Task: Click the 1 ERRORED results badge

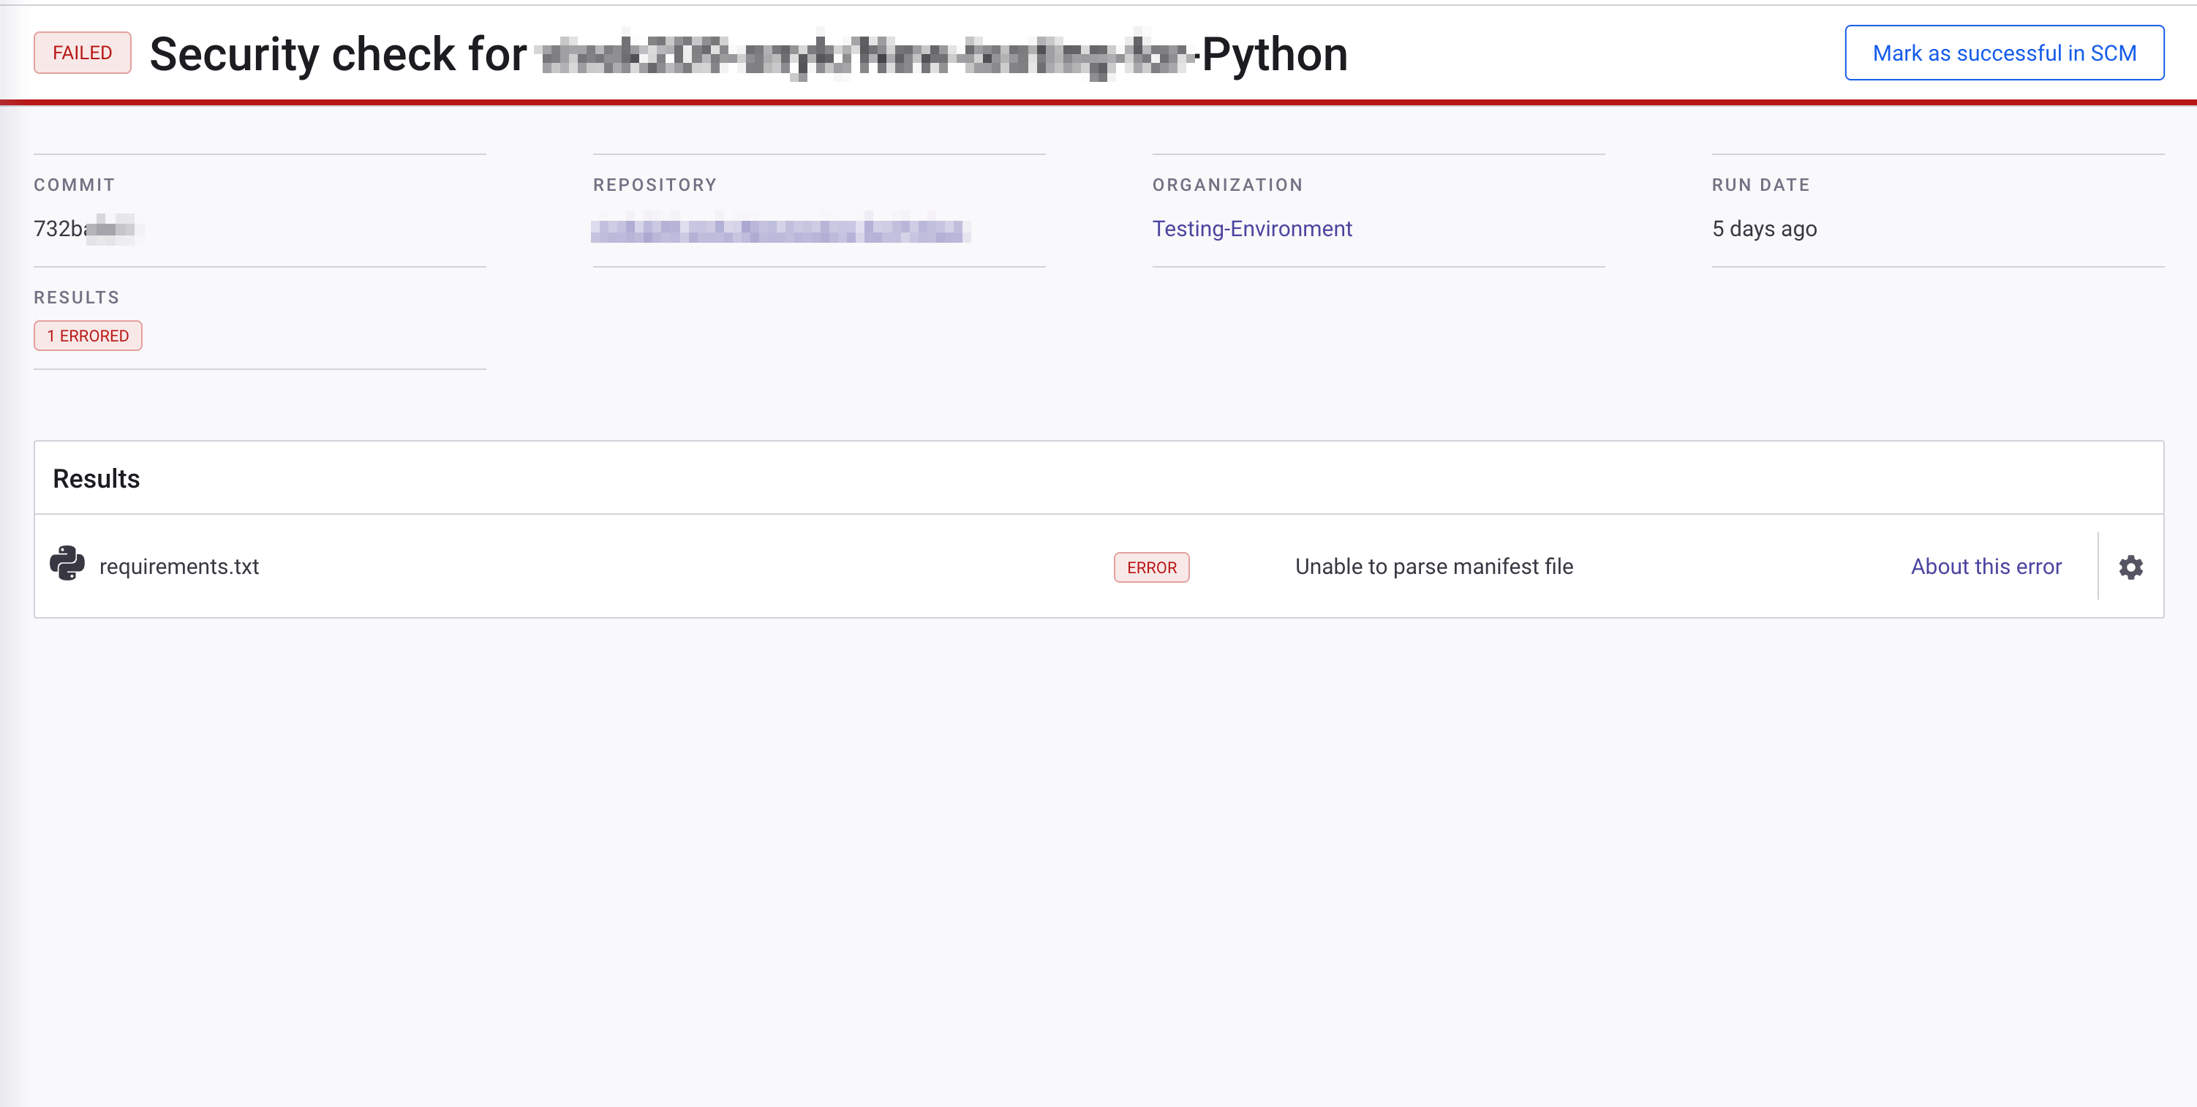Action: point(88,336)
